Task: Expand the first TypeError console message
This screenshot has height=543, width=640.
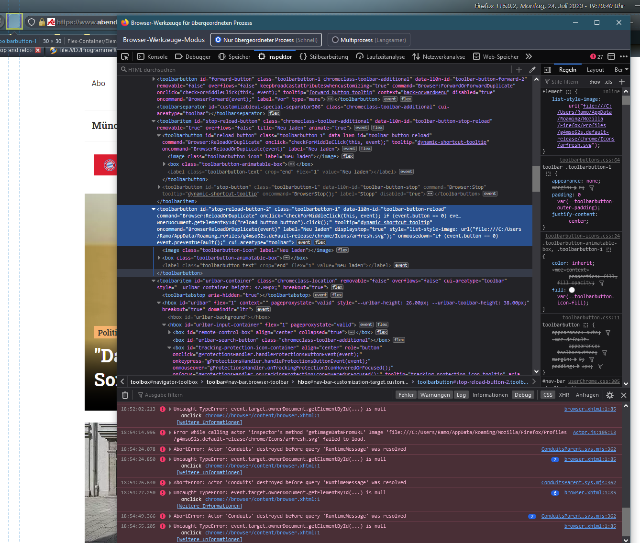Action: coord(170,409)
